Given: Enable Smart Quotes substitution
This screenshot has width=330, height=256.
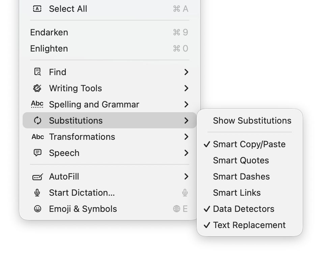Looking at the screenshot, I should click(241, 160).
